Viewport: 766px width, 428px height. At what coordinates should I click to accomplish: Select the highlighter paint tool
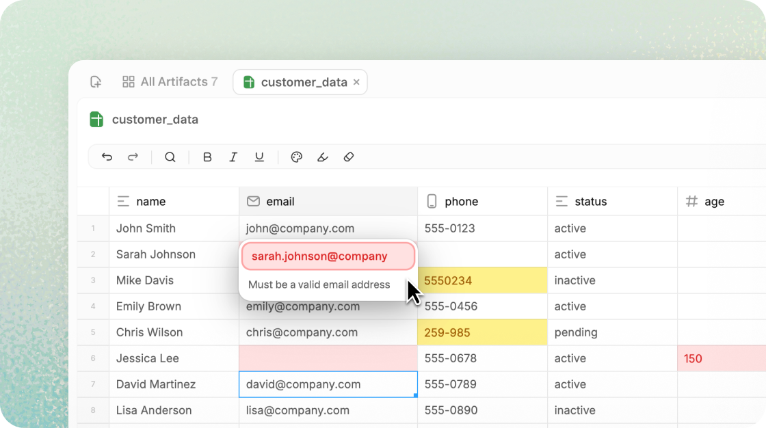[x=322, y=157]
